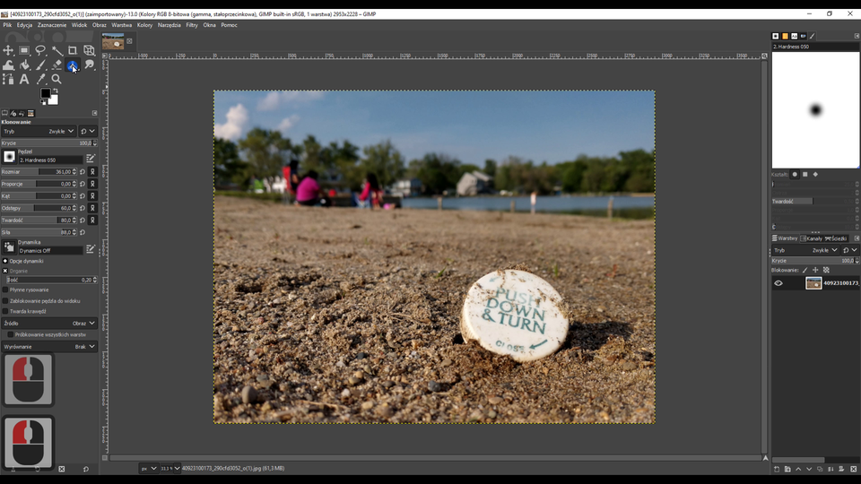Select the Free Select lasso tool
Screen dimensions: 861x484
[40, 50]
